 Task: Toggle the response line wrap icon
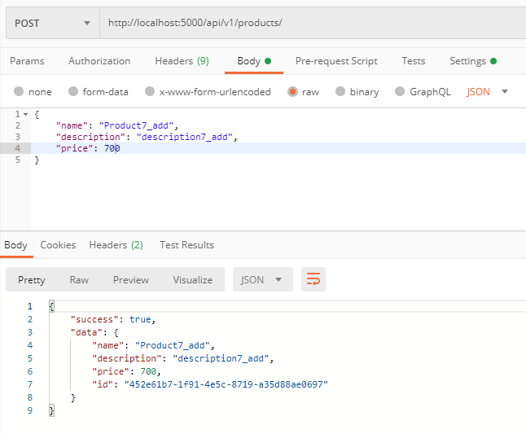pos(313,279)
